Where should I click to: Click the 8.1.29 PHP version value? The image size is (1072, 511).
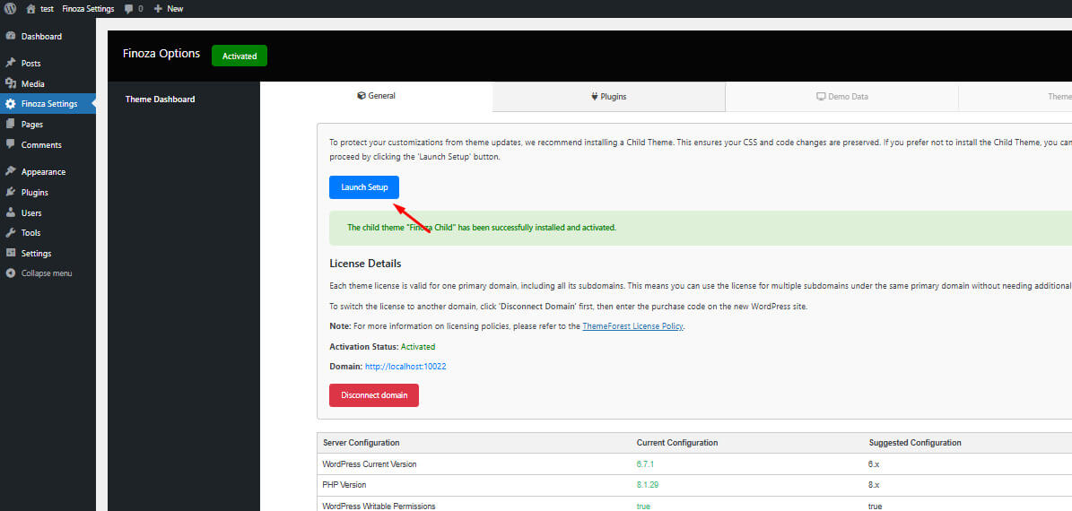[648, 485]
